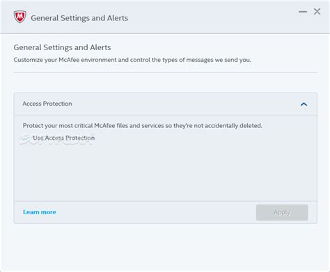The height and width of the screenshot is (272, 330).
Task: Click the grayed-out Apply button
Action: pyautogui.click(x=282, y=212)
